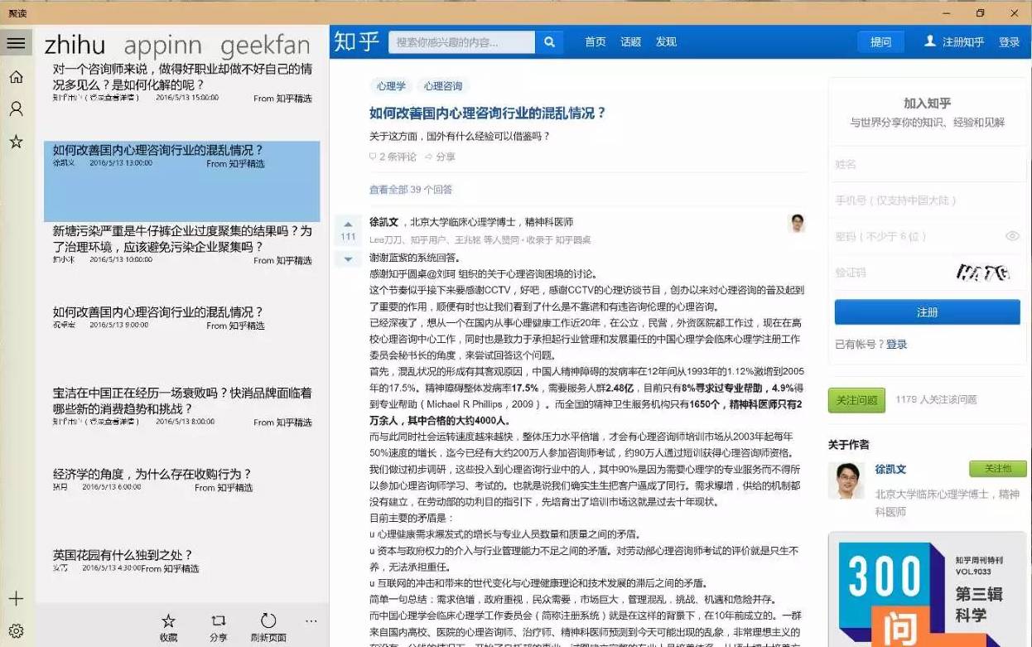Click the 提问 button
The height and width of the screenshot is (647, 1032).
[880, 42]
